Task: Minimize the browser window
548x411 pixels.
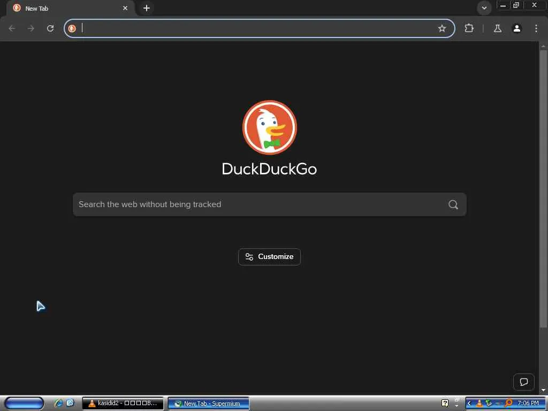Action: [503, 5]
